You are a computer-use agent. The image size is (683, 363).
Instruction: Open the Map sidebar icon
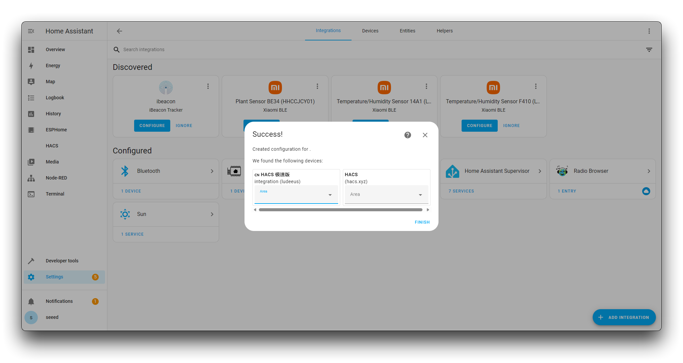point(31,82)
